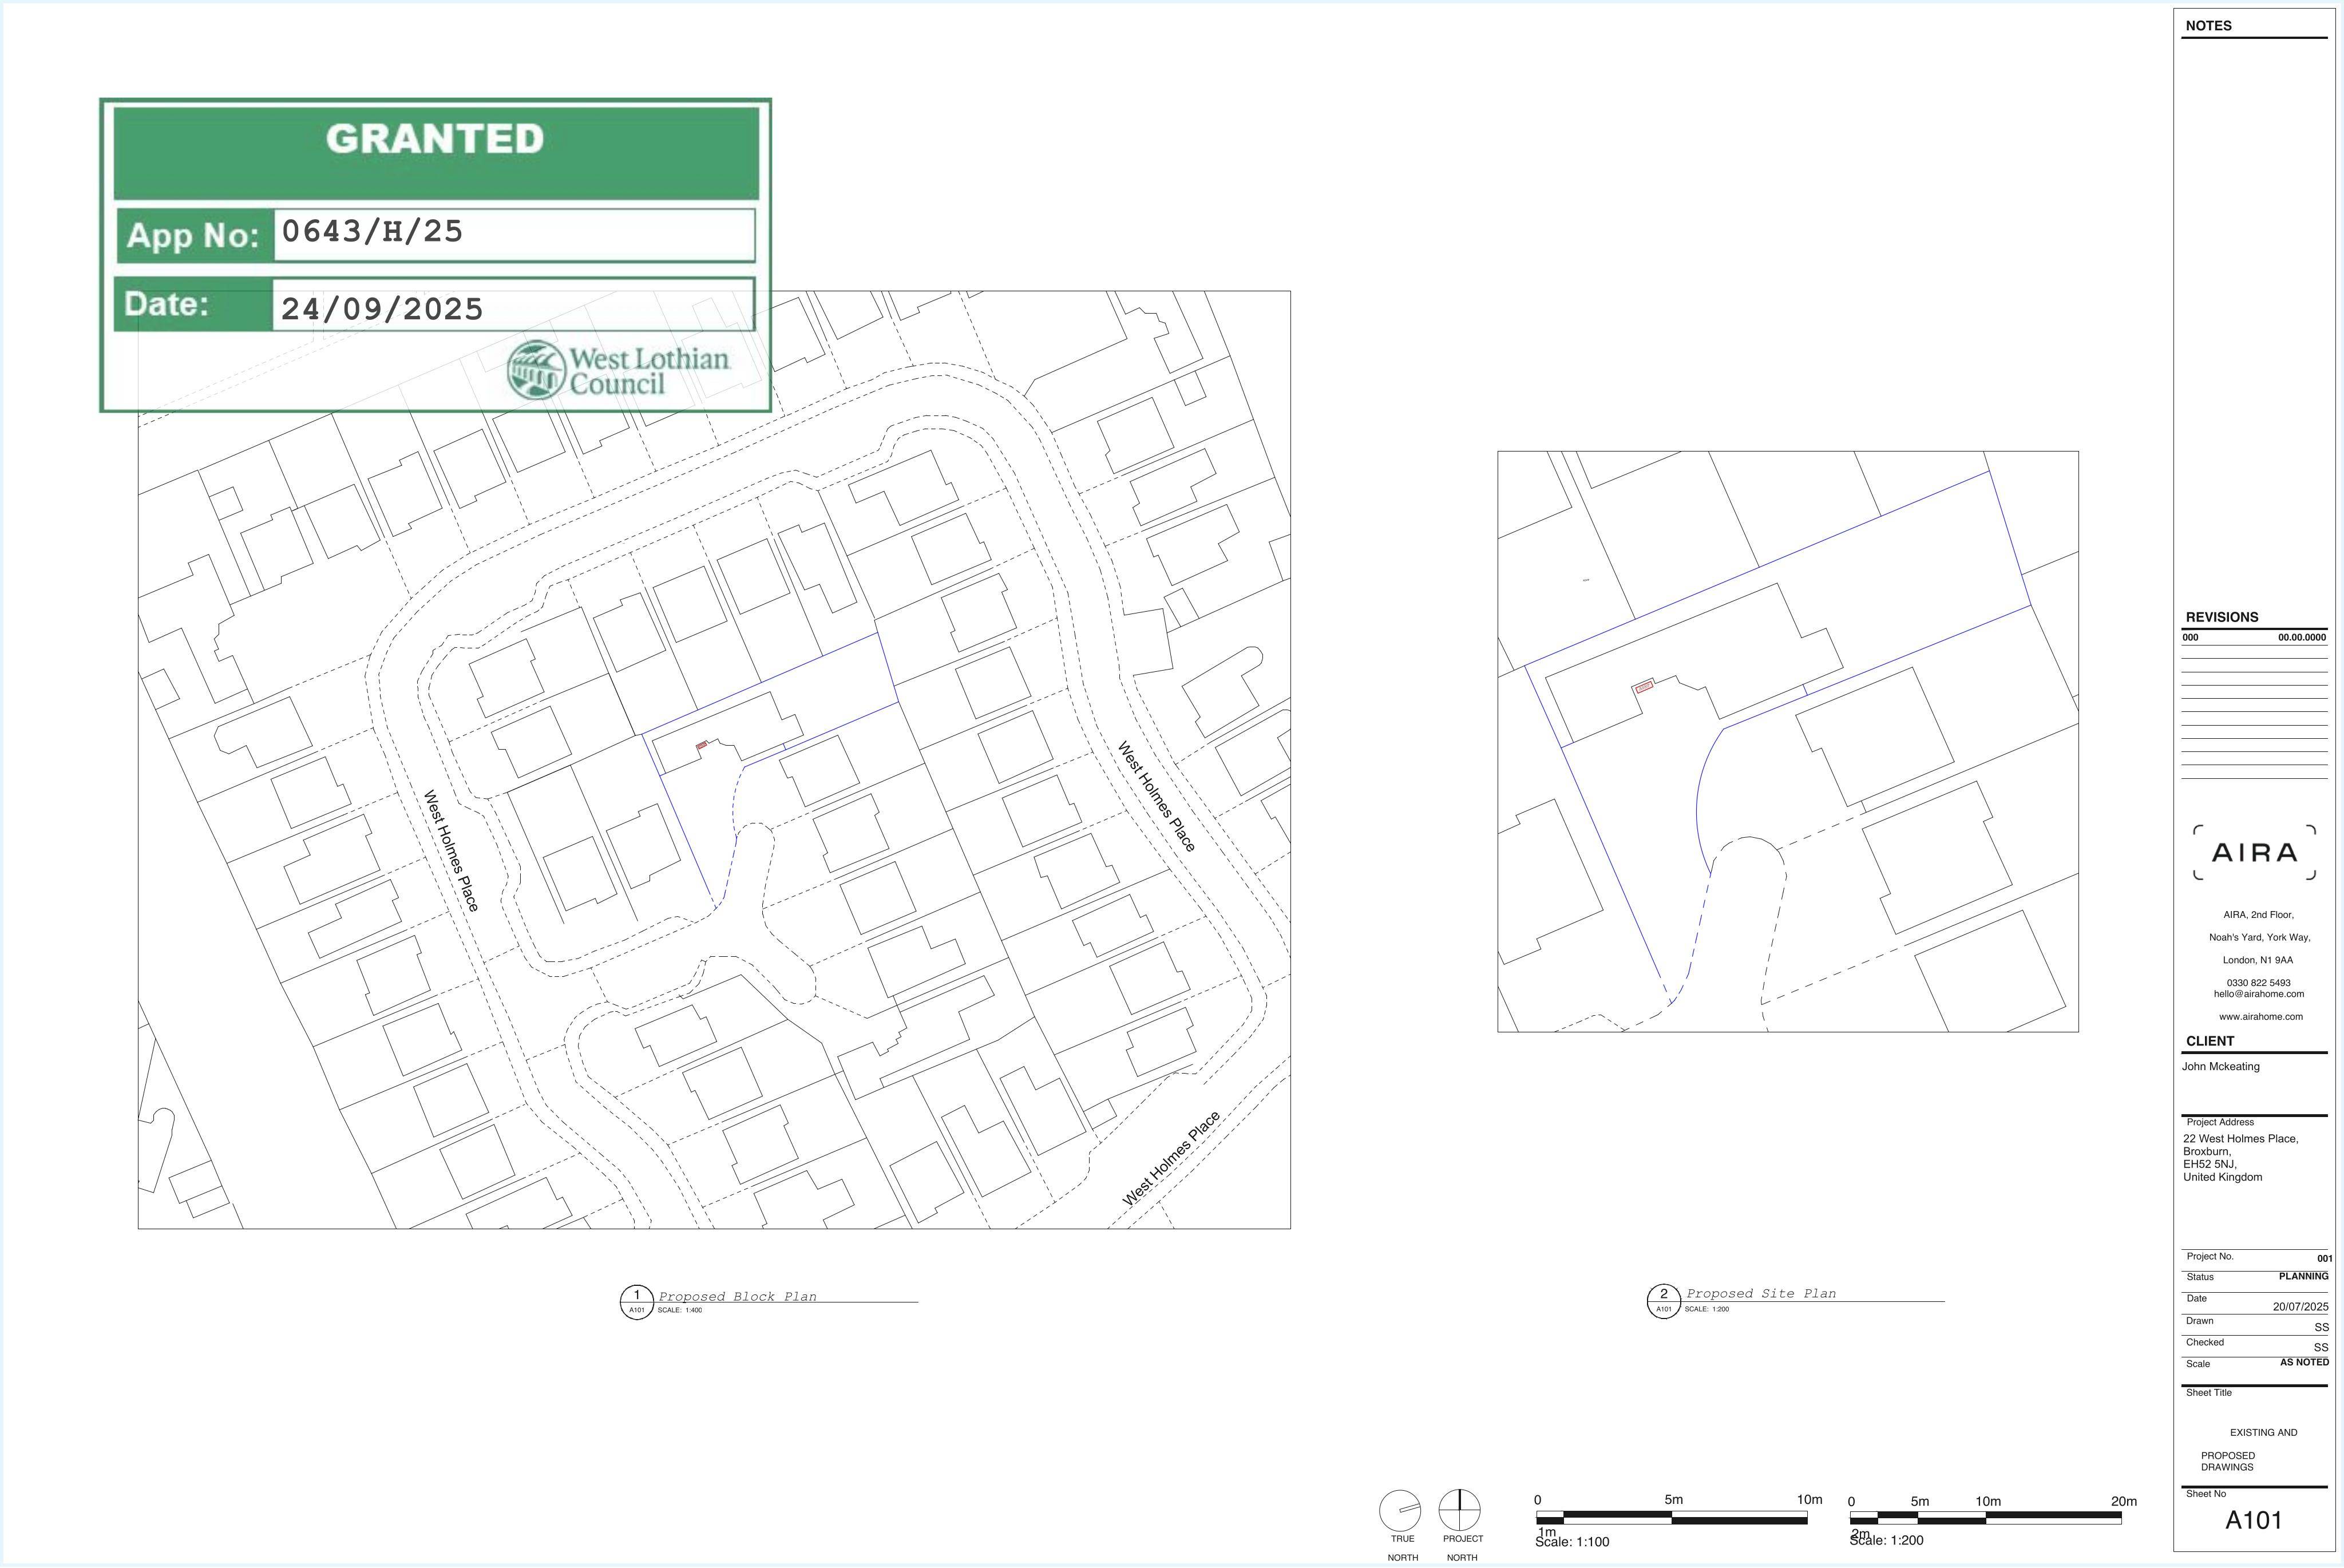Screen dimensions: 2344x1568
Task: Click 'PROPOSED DRAWINGS' sheet title text
Action: [2227, 1461]
